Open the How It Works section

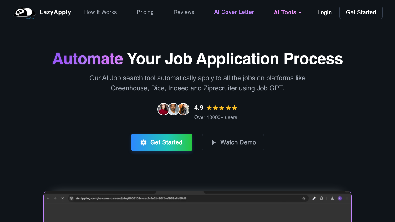point(100,12)
